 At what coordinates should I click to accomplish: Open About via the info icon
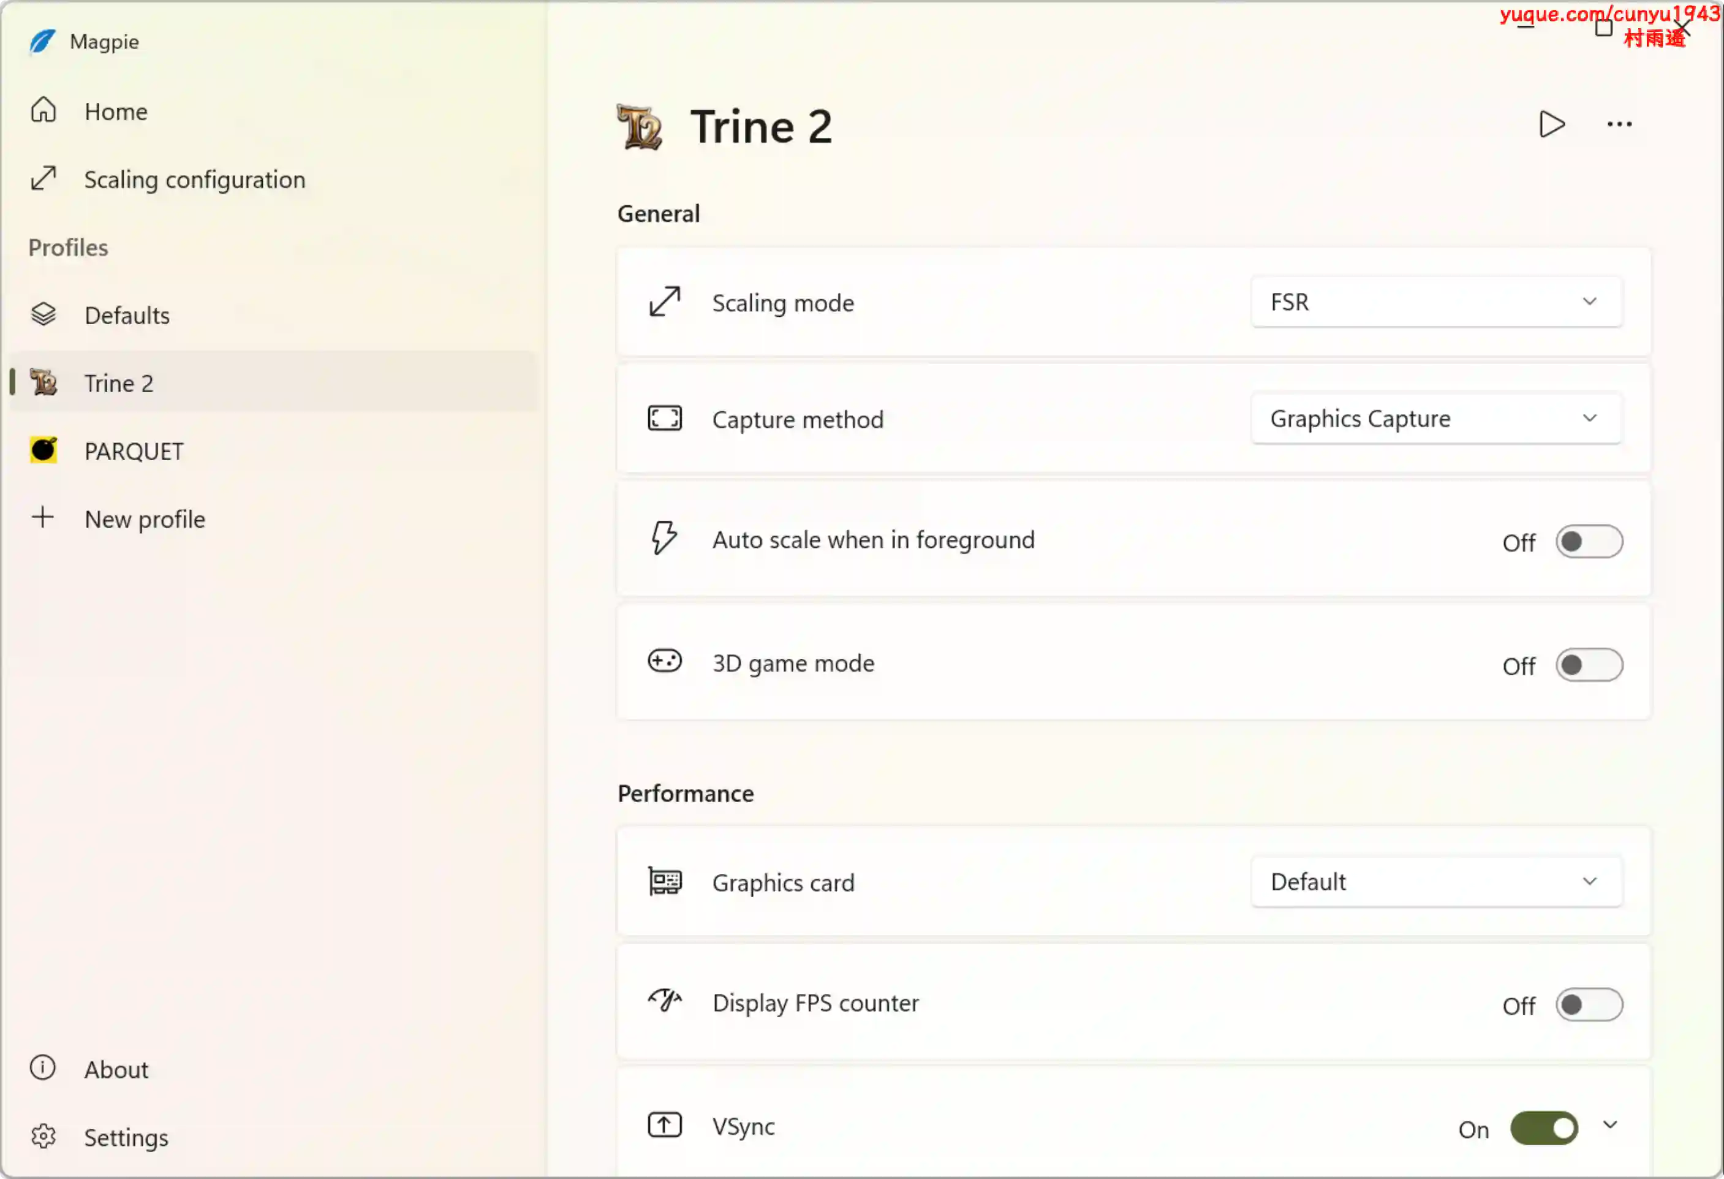[x=43, y=1069]
